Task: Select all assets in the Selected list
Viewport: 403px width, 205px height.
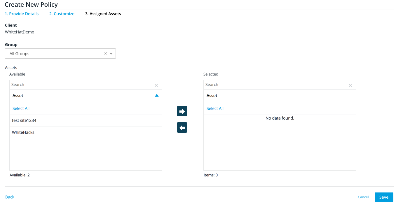Action: coord(215,108)
